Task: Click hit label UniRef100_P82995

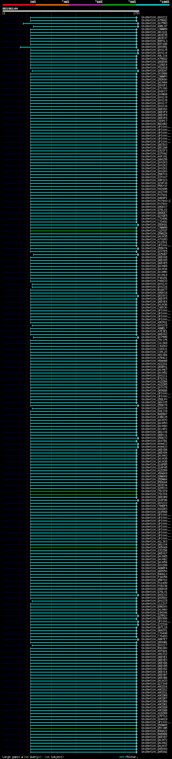Action: point(154,189)
